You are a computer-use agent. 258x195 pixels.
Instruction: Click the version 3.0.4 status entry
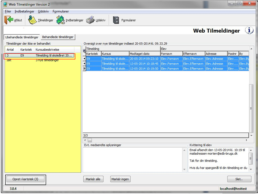pos(13,189)
